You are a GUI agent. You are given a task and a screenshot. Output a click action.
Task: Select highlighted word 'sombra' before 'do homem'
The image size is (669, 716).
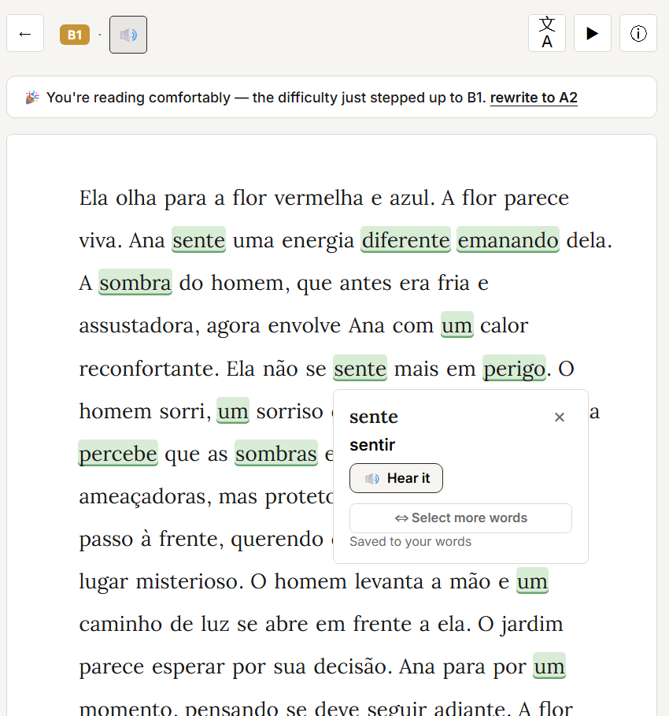pyautogui.click(x=135, y=283)
